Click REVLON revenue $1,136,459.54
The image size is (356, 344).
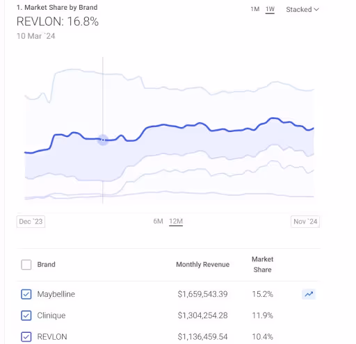click(x=202, y=337)
